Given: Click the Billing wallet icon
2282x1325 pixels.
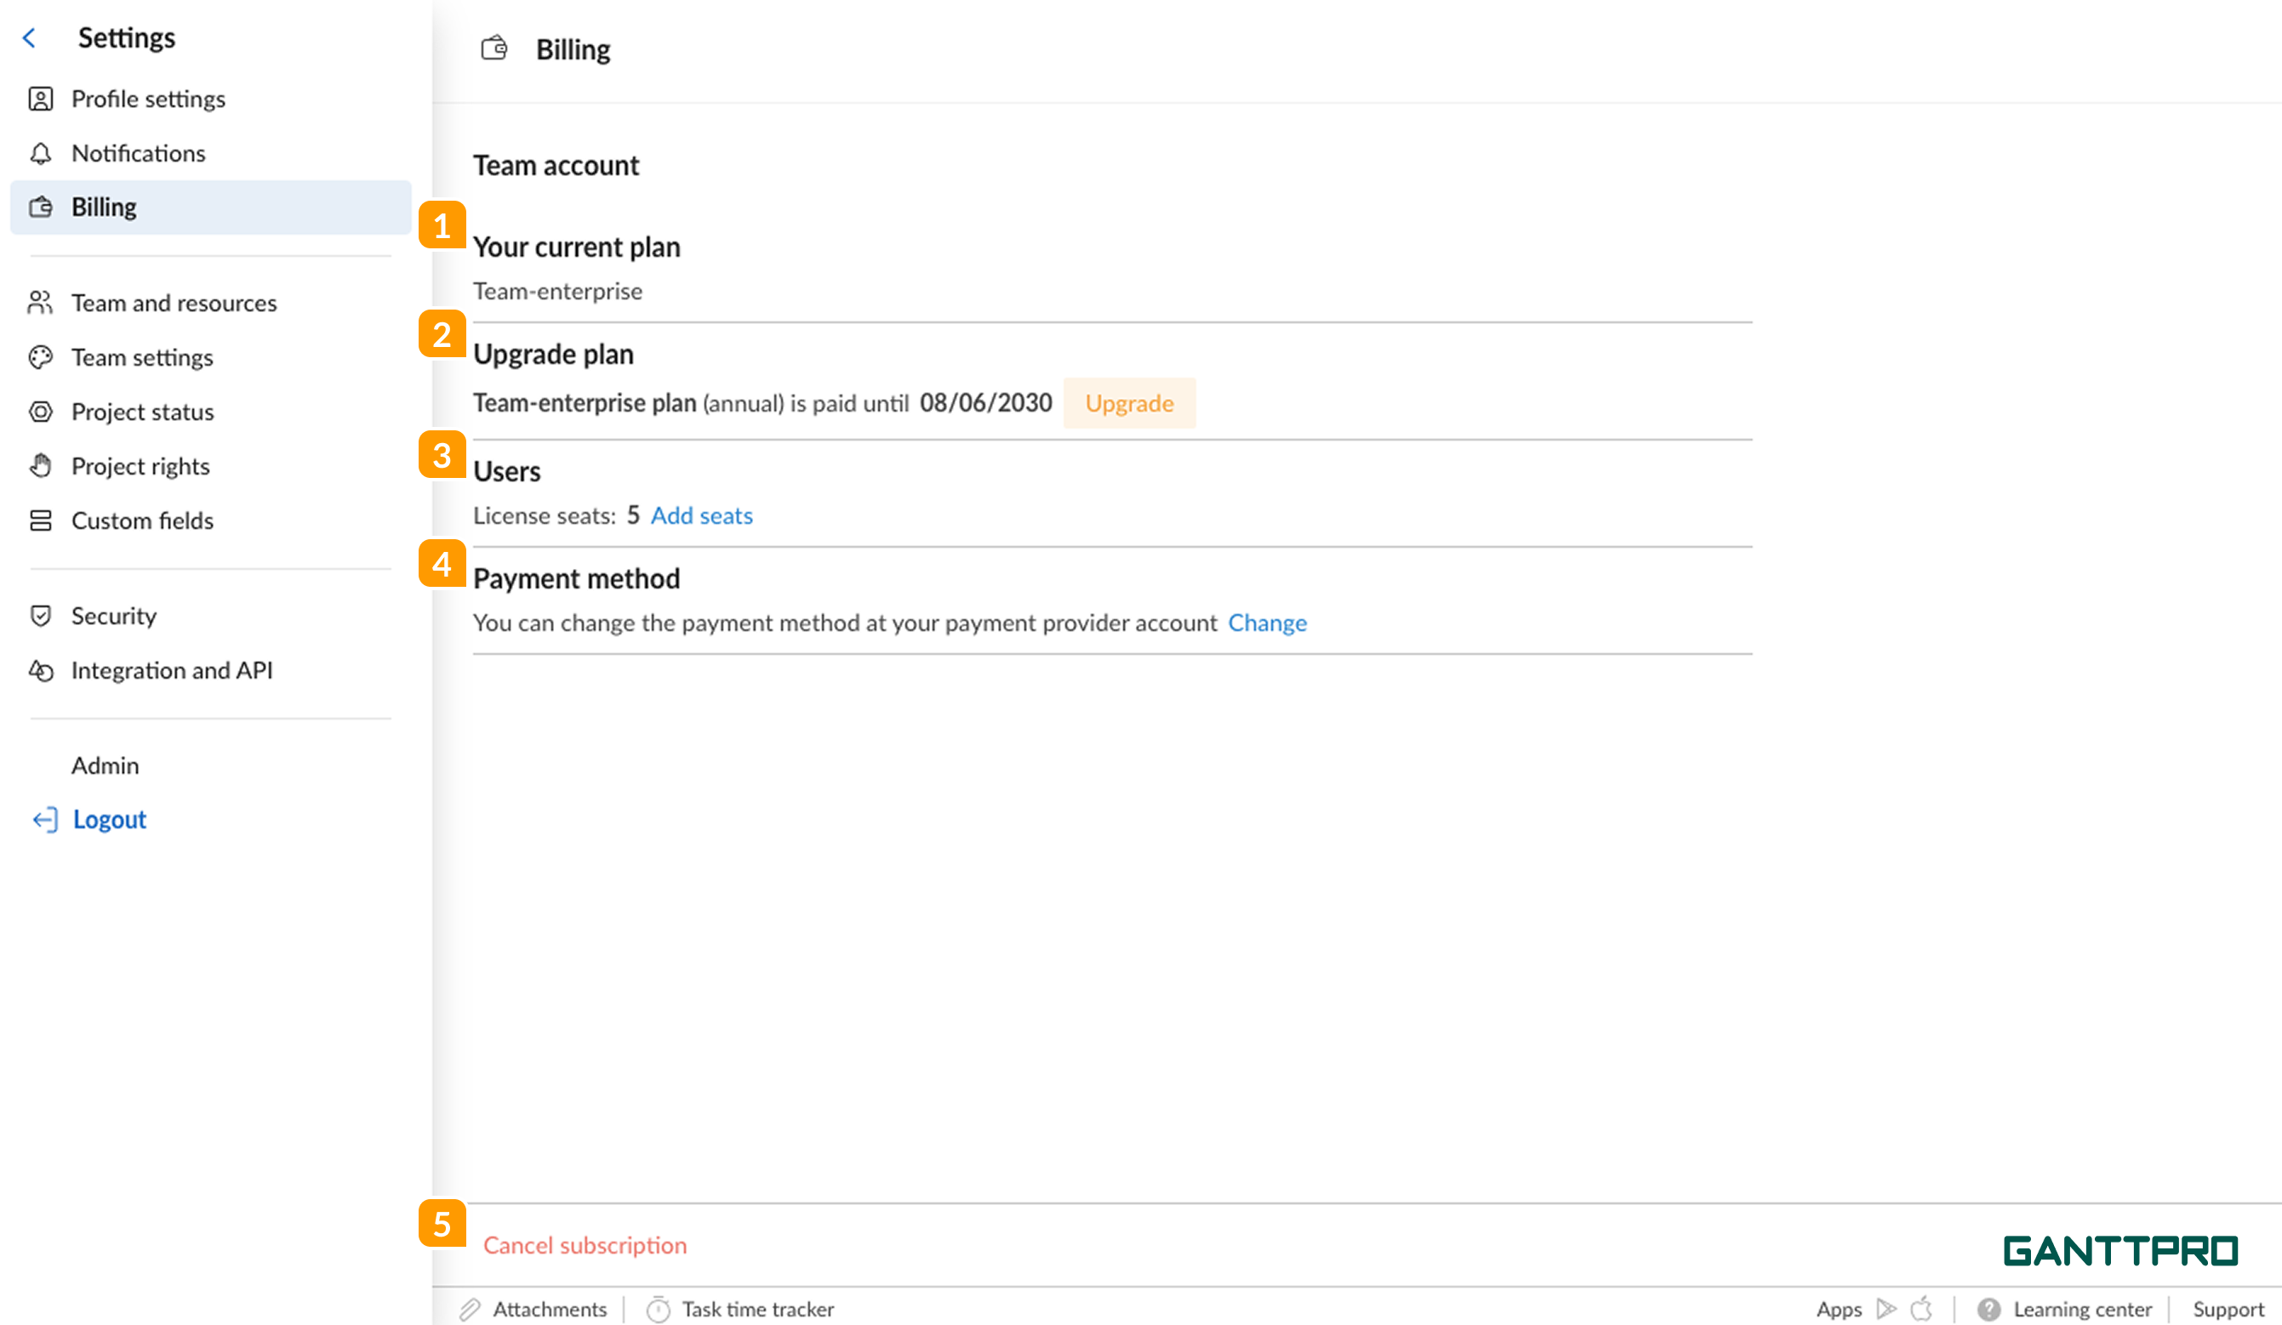Looking at the screenshot, I should pos(40,208).
